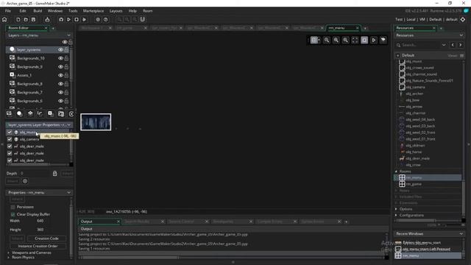Viewport: 471px width, 265px height.
Task: Expand the Options node in Resources
Action: 396,209
